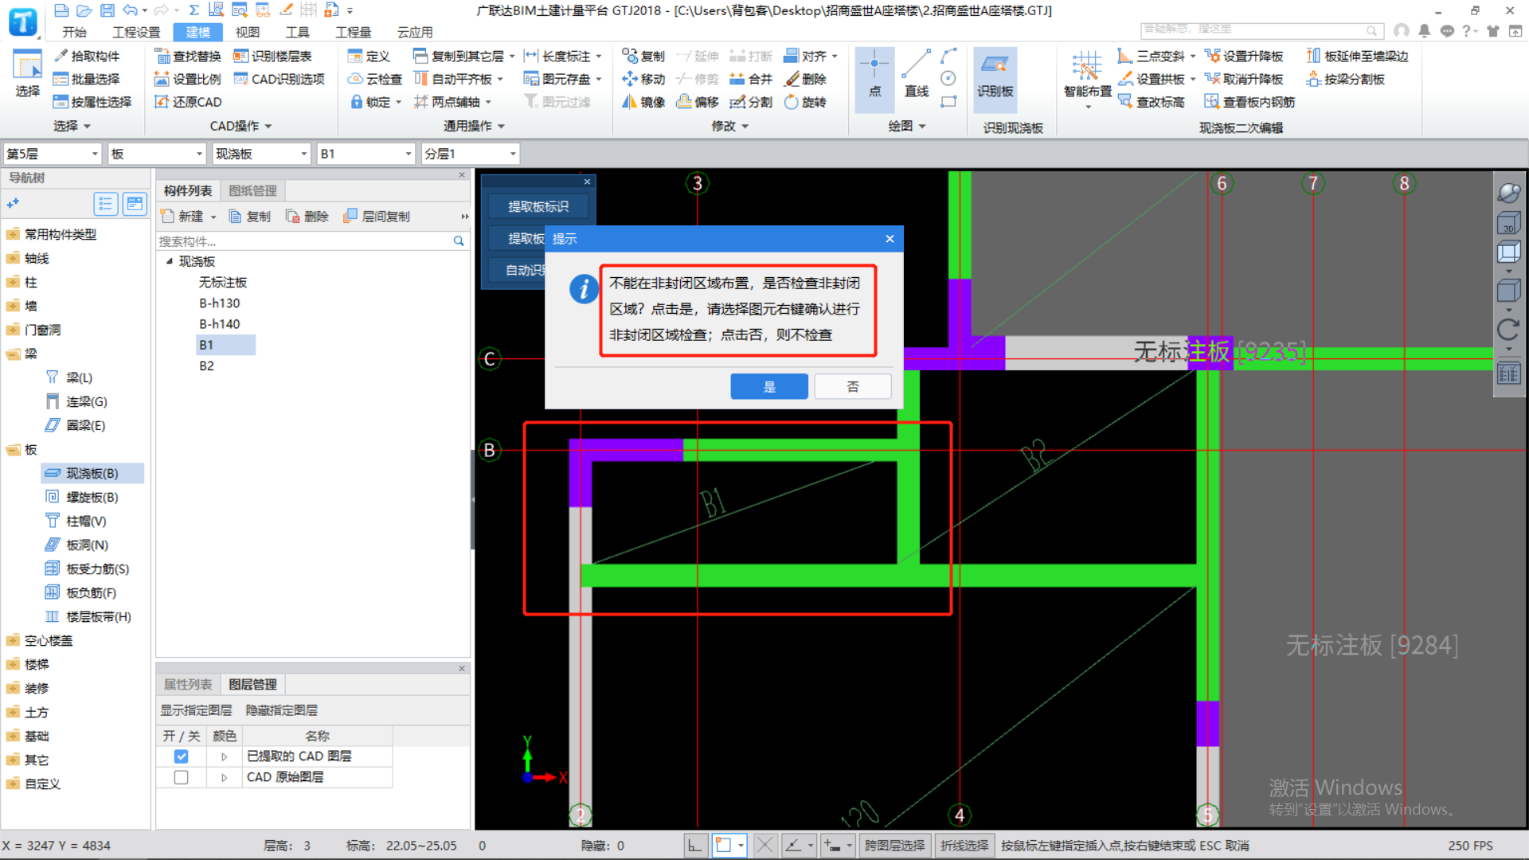
Task: Switch to the 云应用 ribbon tab
Action: tap(415, 32)
